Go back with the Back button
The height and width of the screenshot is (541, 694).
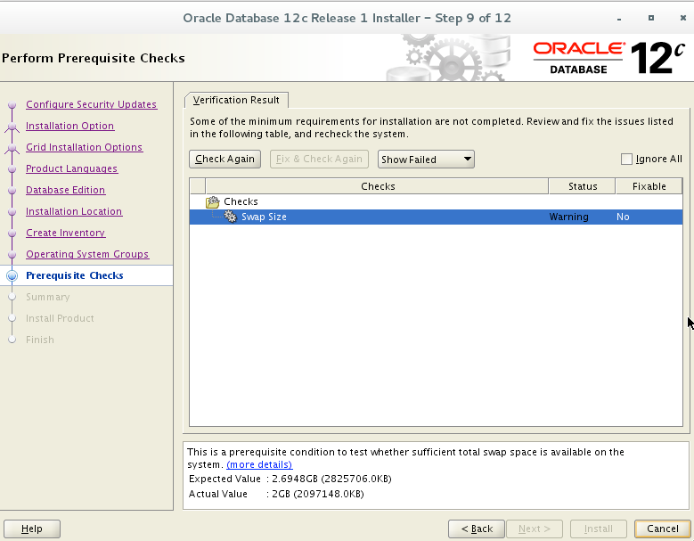pos(477,529)
